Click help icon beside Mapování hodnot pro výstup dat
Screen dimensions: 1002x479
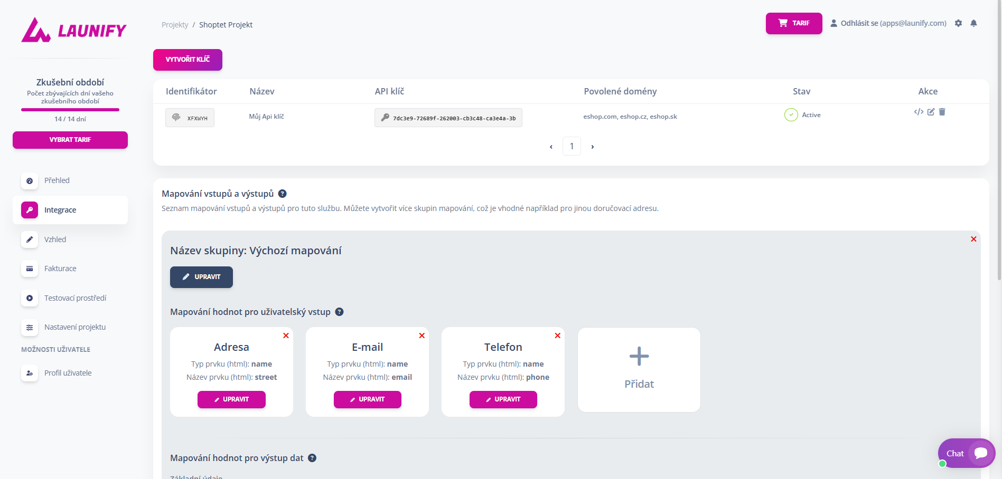point(312,458)
